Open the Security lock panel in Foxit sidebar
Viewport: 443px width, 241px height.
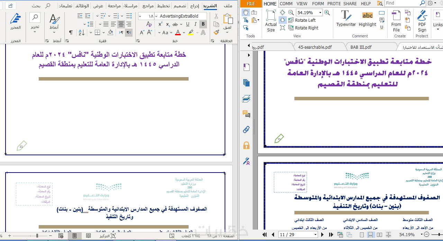pos(246,145)
